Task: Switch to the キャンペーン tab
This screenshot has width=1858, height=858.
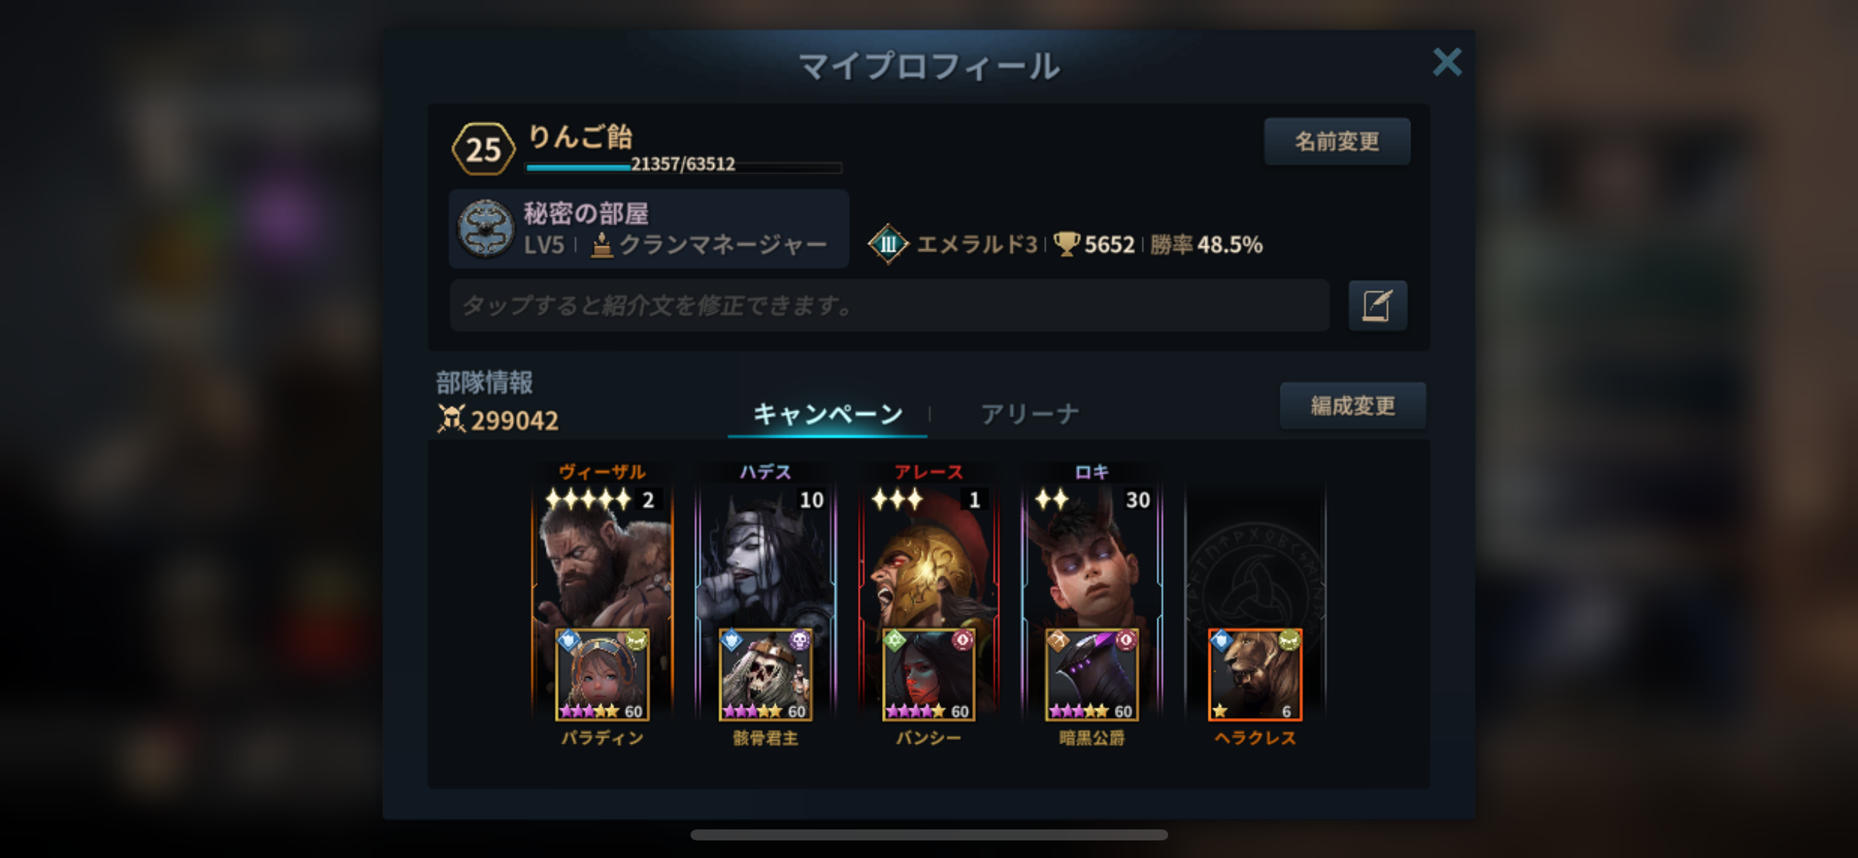Action: click(x=828, y=414)
